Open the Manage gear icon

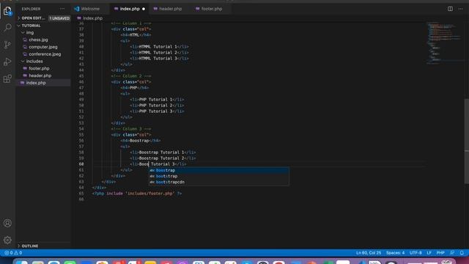coord(7,240)
